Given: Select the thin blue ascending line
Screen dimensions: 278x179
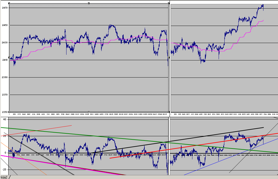Looking at the screenshot, I should [231, 156].
